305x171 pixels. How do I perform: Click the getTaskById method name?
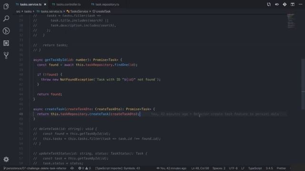(56, 60)
